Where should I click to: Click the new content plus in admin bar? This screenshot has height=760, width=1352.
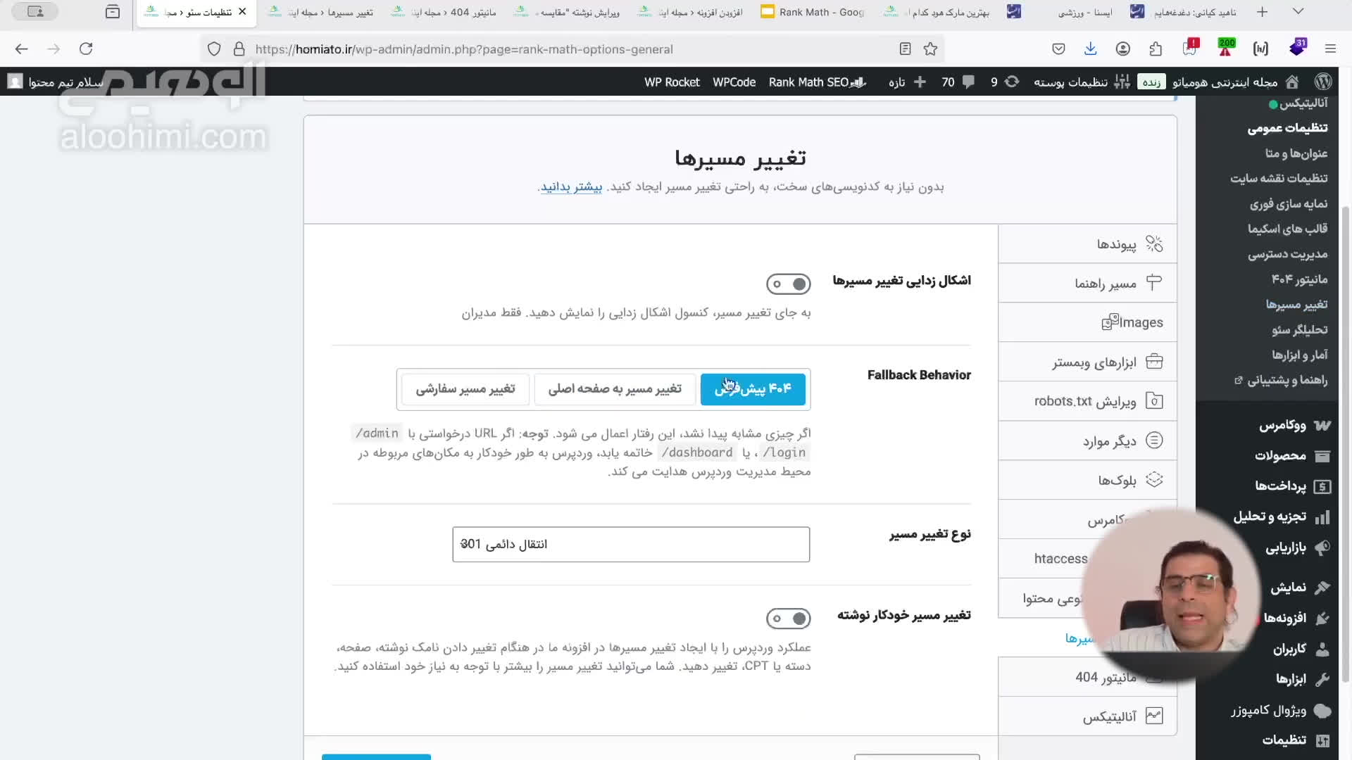[920, 82]
